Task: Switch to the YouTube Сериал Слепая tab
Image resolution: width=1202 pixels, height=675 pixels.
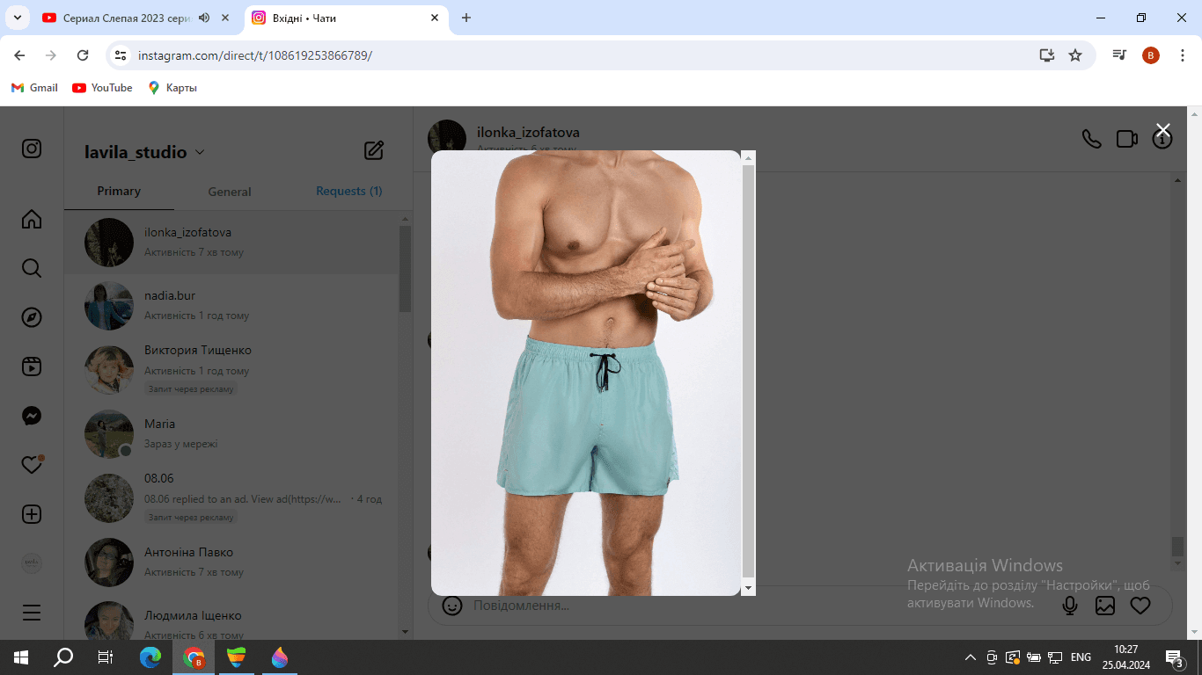Action: click(x=127, y=18)
